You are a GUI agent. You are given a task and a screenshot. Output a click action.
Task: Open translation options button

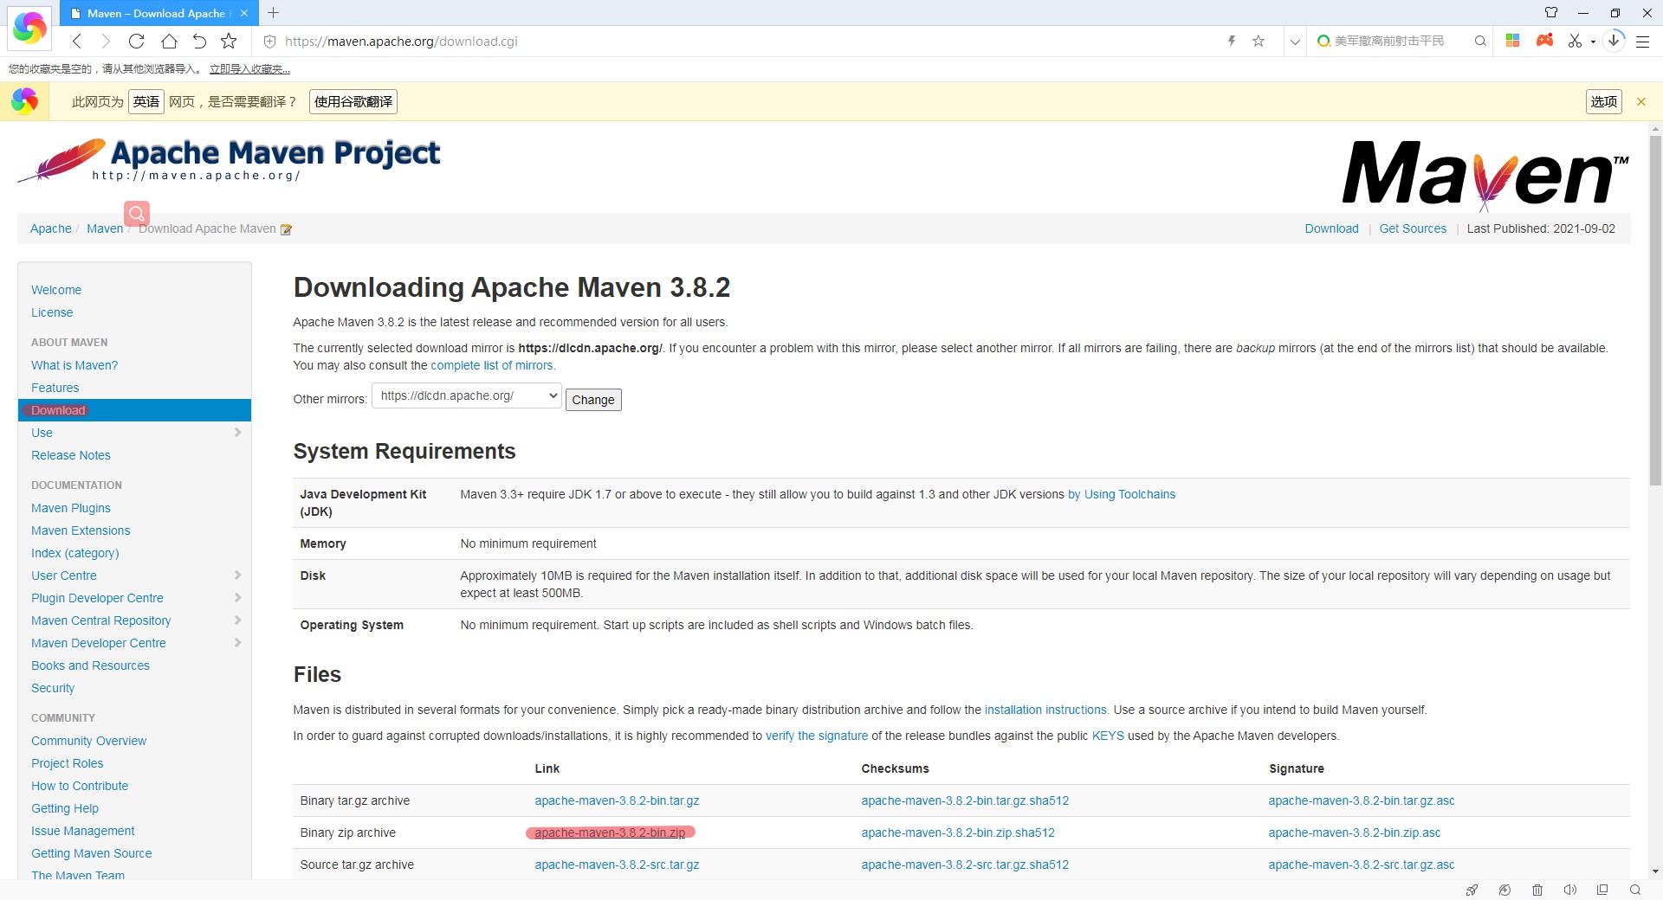click(1604, 101)
